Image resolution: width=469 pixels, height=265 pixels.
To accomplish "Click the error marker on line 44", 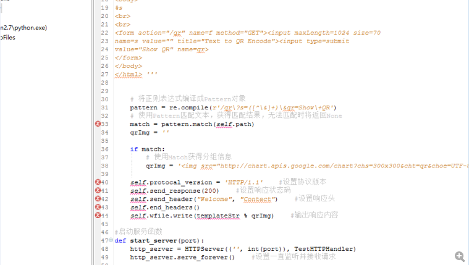I will point(98,216).
